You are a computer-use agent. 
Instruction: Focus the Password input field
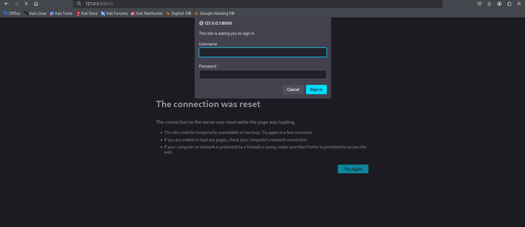[x=263, y=74]
